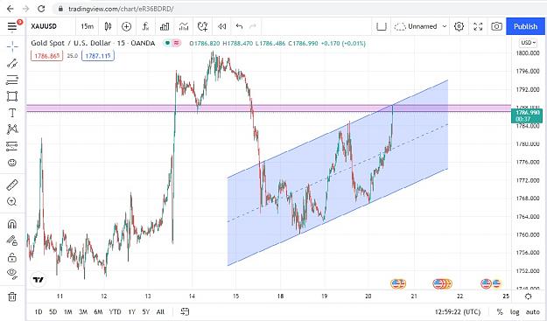Image resolution: width=547 pixels, height=321 pixels.
Task: Reload the page with browser refresh icon
Action: click(x=41, y=9)
